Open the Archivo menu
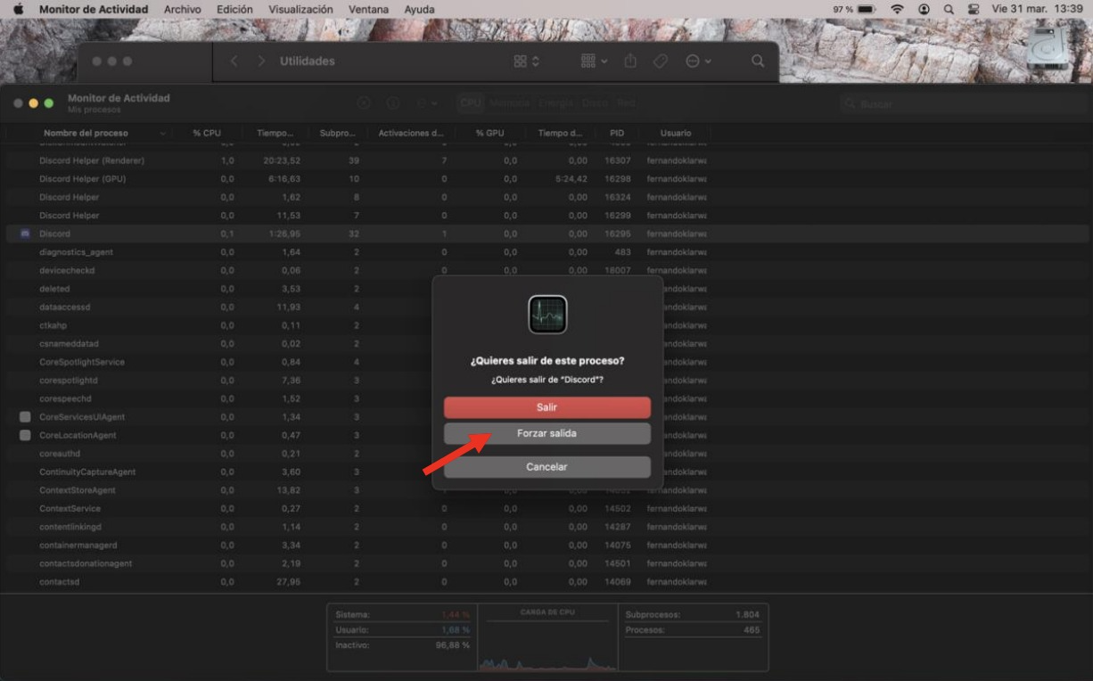The image size is (1093, 681). click(x=183, y=9)
